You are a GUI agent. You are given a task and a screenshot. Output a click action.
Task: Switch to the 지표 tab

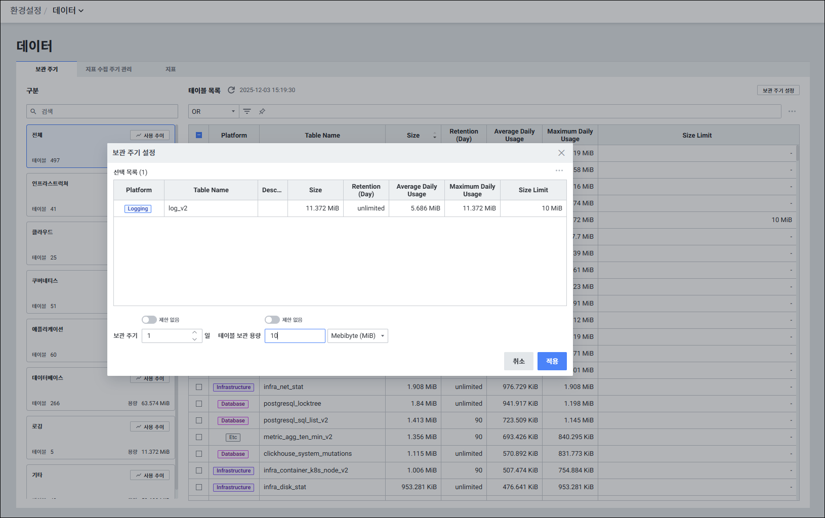coord(171,69)
